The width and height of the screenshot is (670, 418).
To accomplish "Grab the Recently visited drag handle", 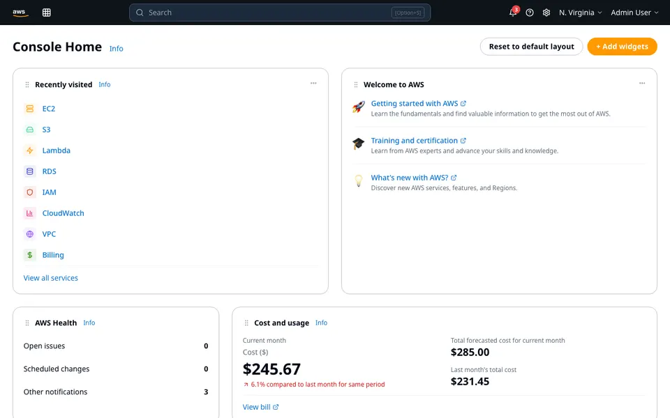I will (27, 85).
